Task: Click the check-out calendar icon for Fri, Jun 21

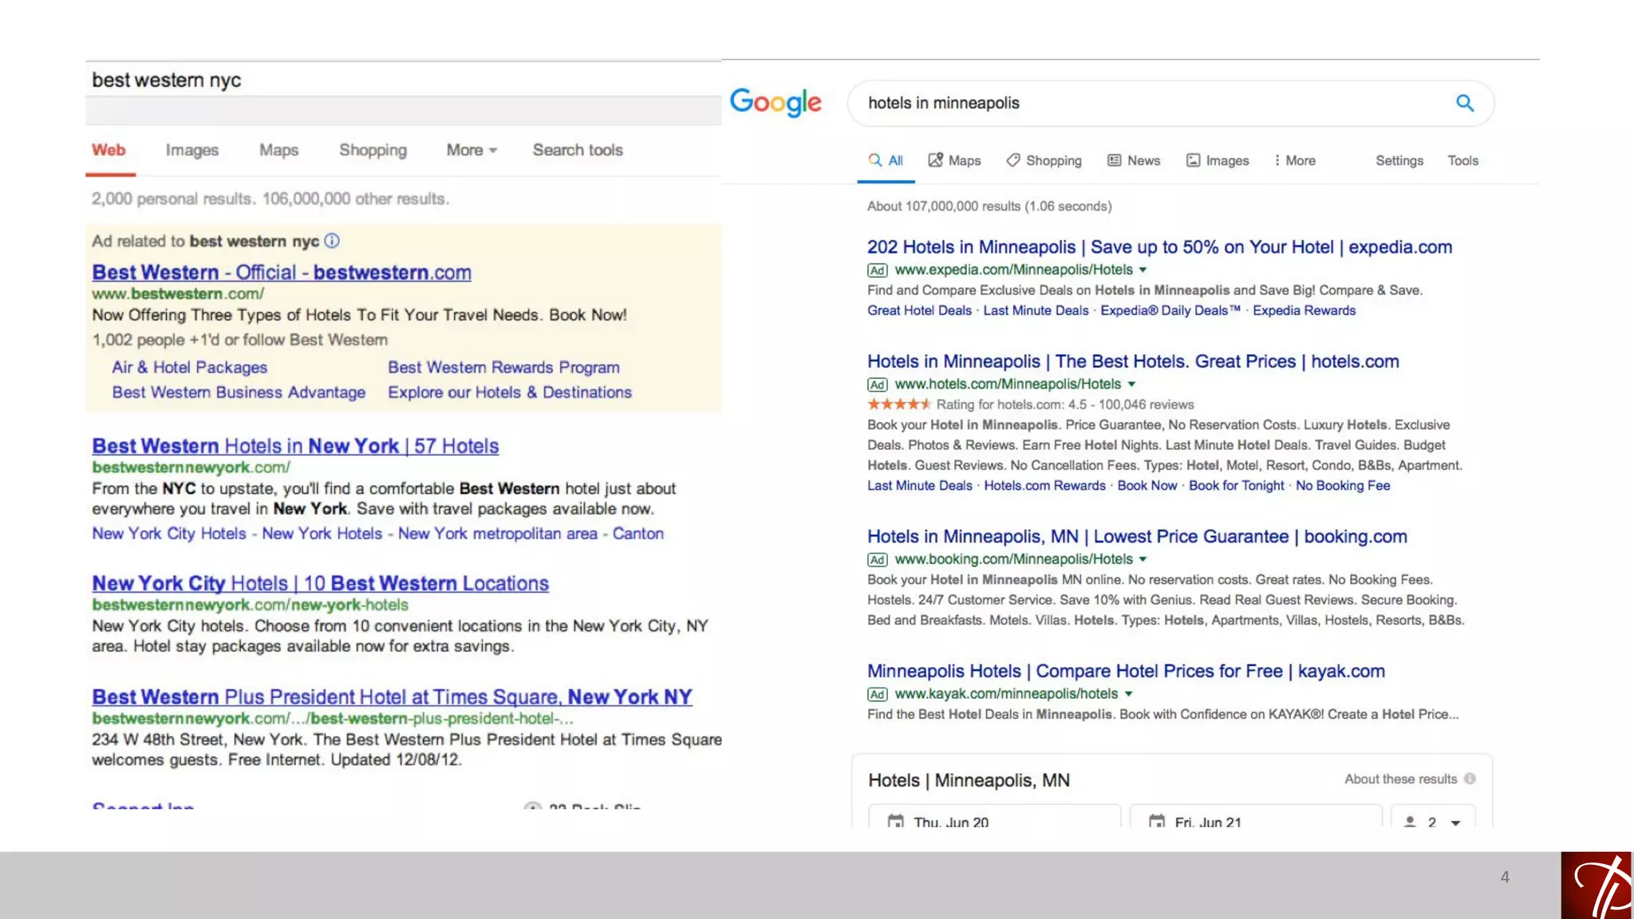Action: tap(1157, 821)
